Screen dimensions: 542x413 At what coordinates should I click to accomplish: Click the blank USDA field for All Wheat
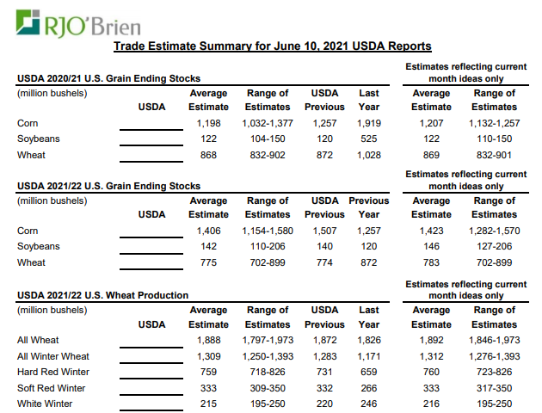151,340
